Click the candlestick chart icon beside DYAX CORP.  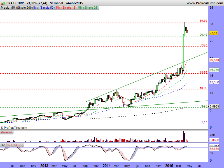(3, 3)
